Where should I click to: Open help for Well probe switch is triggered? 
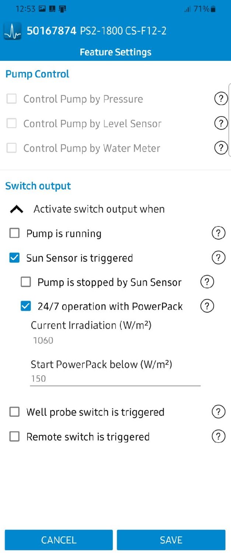click(x=218, y=412)
